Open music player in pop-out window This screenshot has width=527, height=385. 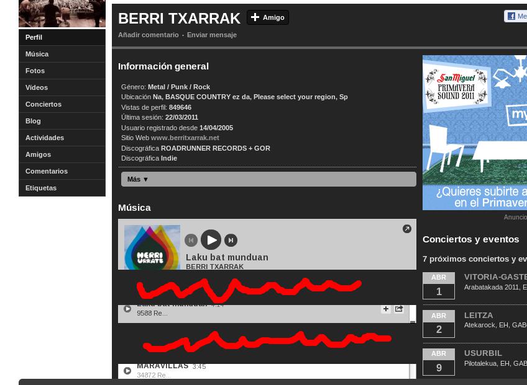(x=407, y=229)
